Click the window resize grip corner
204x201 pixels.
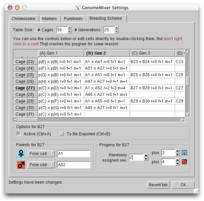[196, 191]
